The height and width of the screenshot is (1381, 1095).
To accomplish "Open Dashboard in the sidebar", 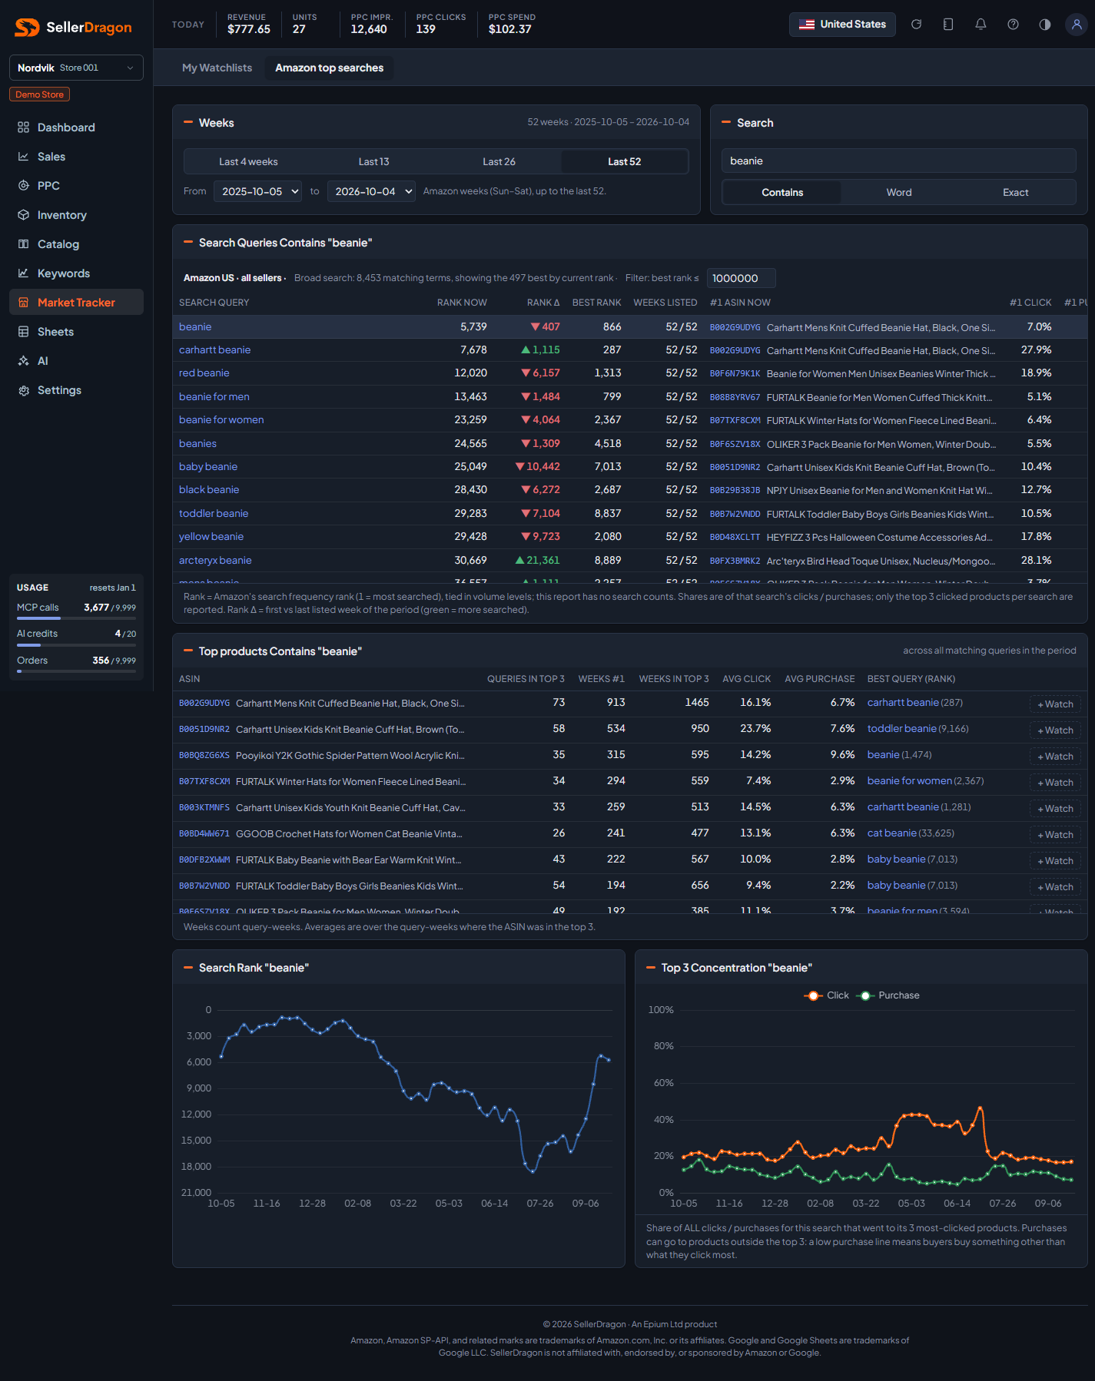I will (76, 128).
